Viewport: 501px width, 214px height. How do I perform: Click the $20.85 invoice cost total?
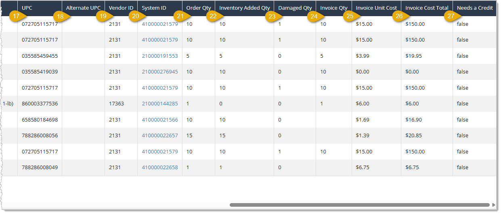coord(413,136)
